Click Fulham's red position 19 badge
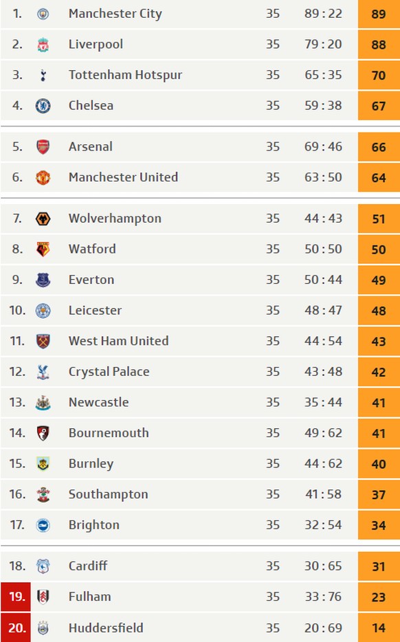The height and width of the screenshot is (642, 400). pyautogui.click(x=16, y=597)
